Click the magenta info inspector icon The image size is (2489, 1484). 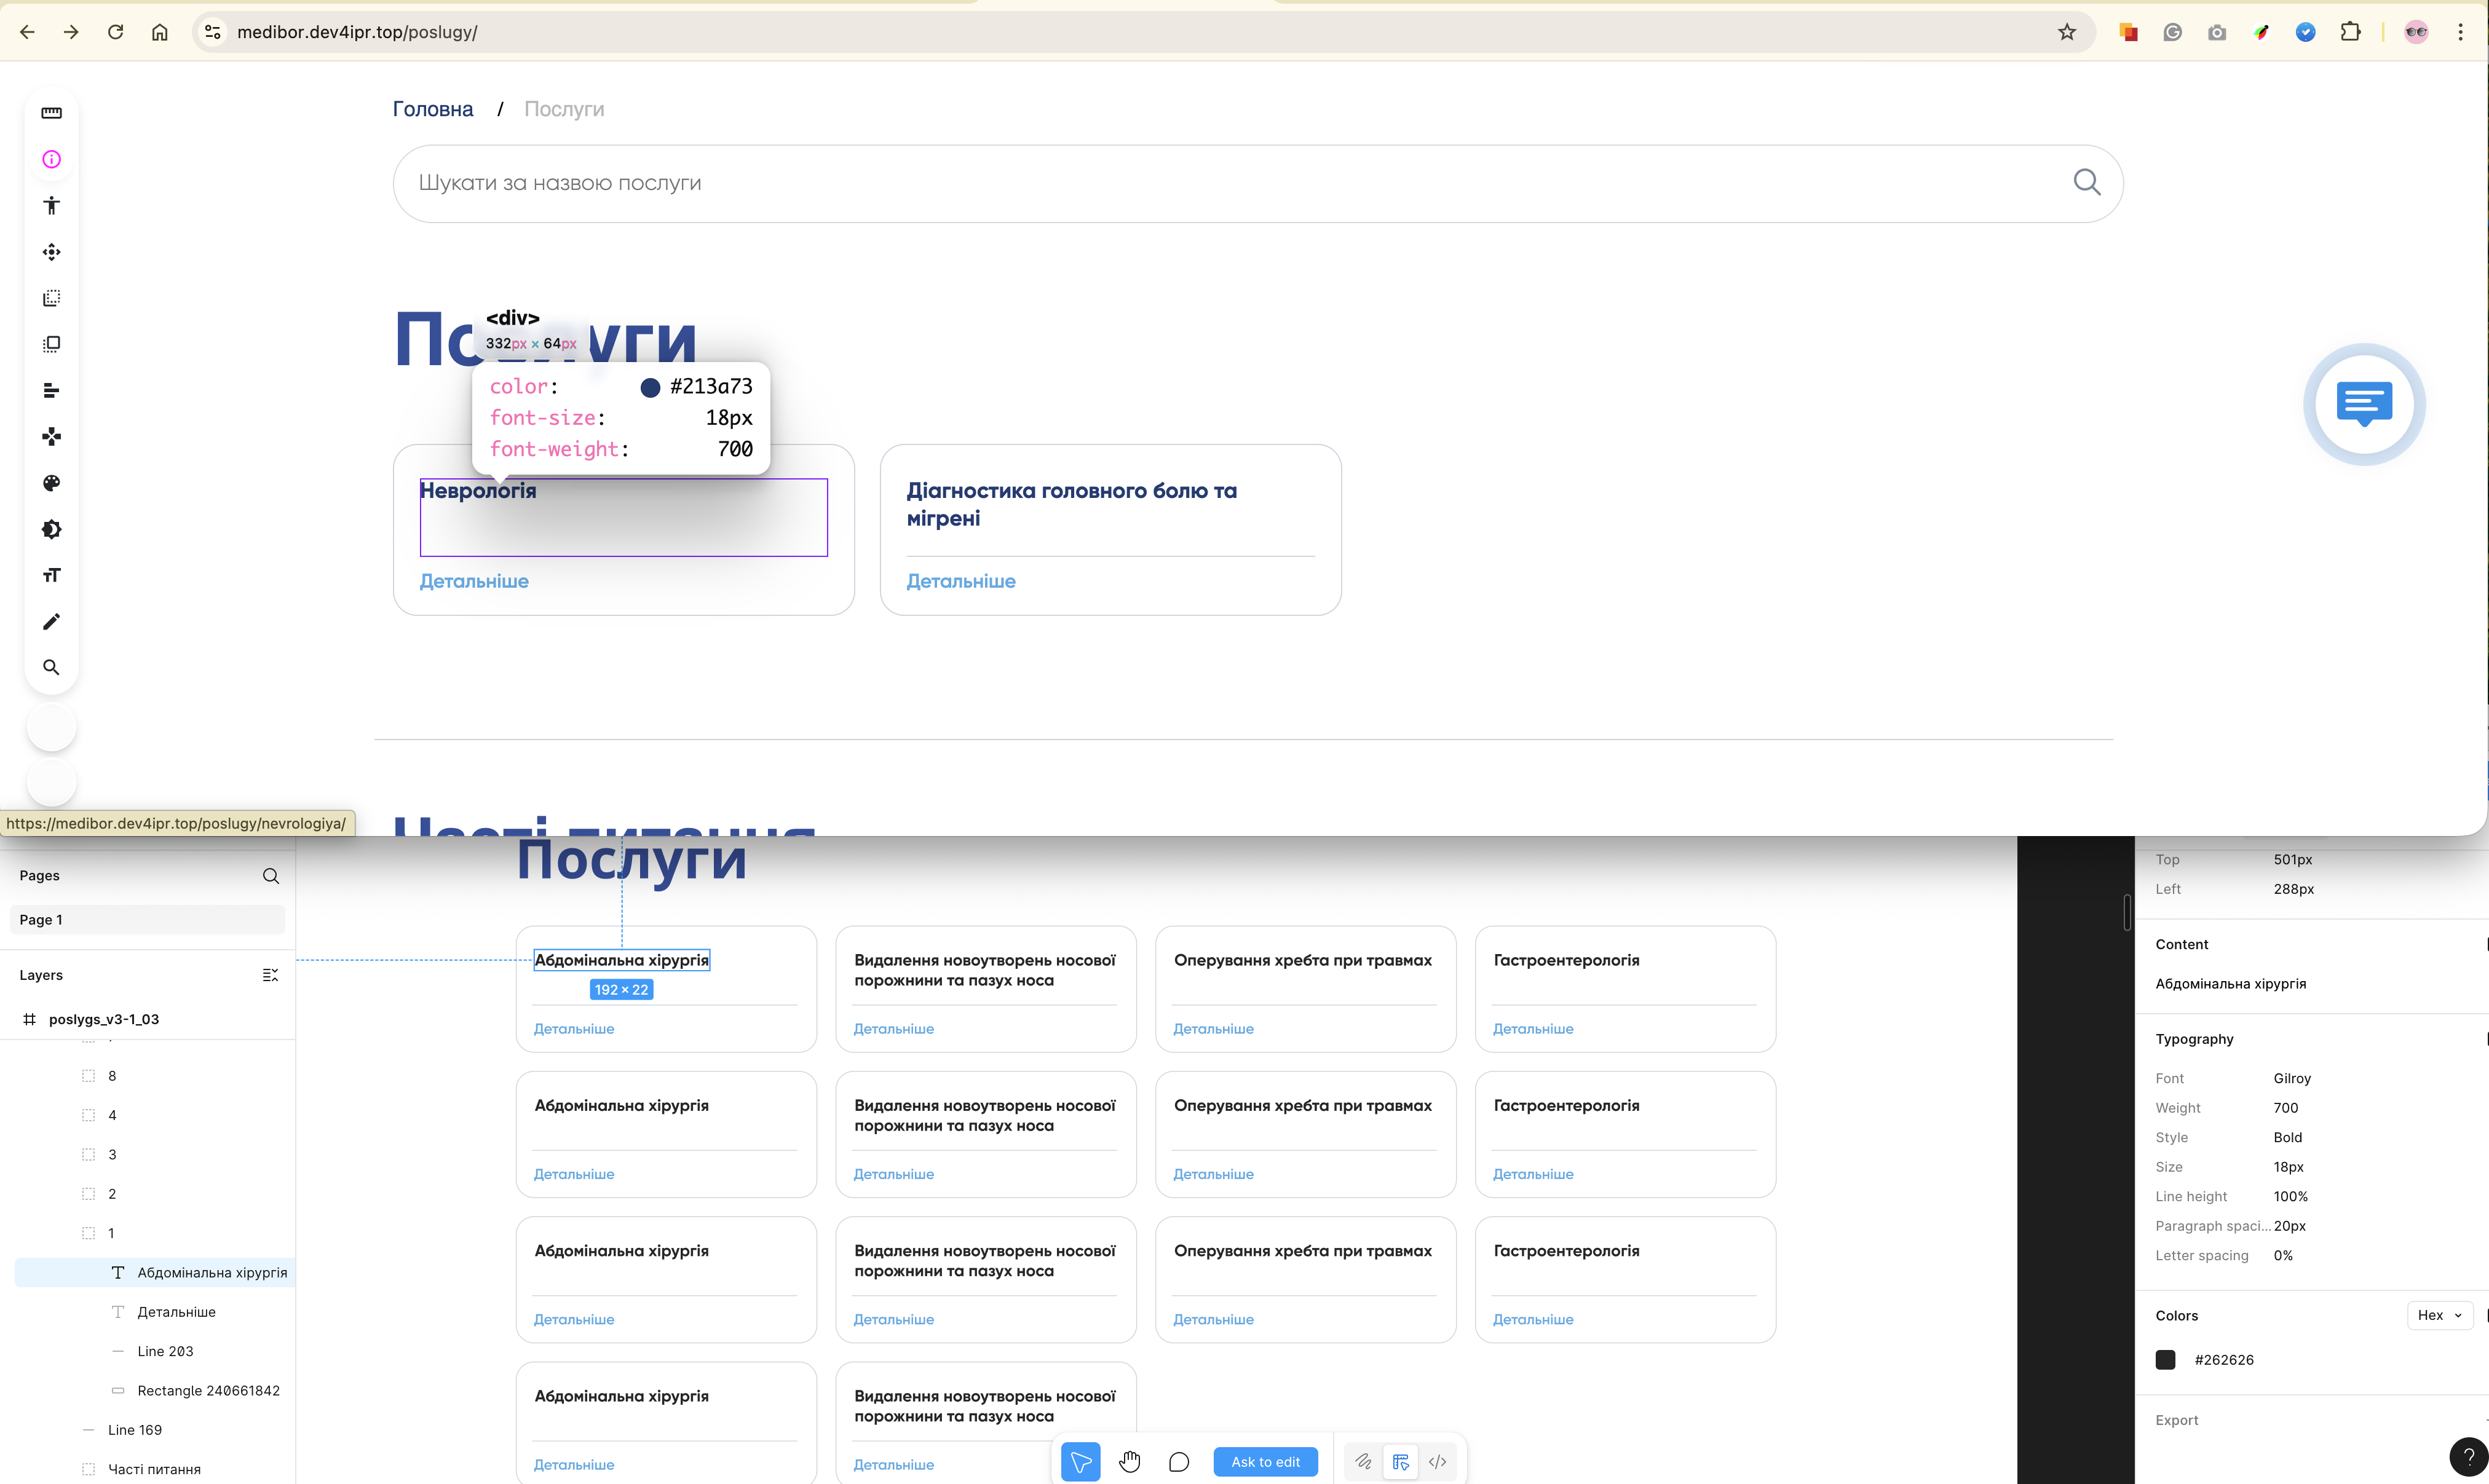(x=51, y=160)
